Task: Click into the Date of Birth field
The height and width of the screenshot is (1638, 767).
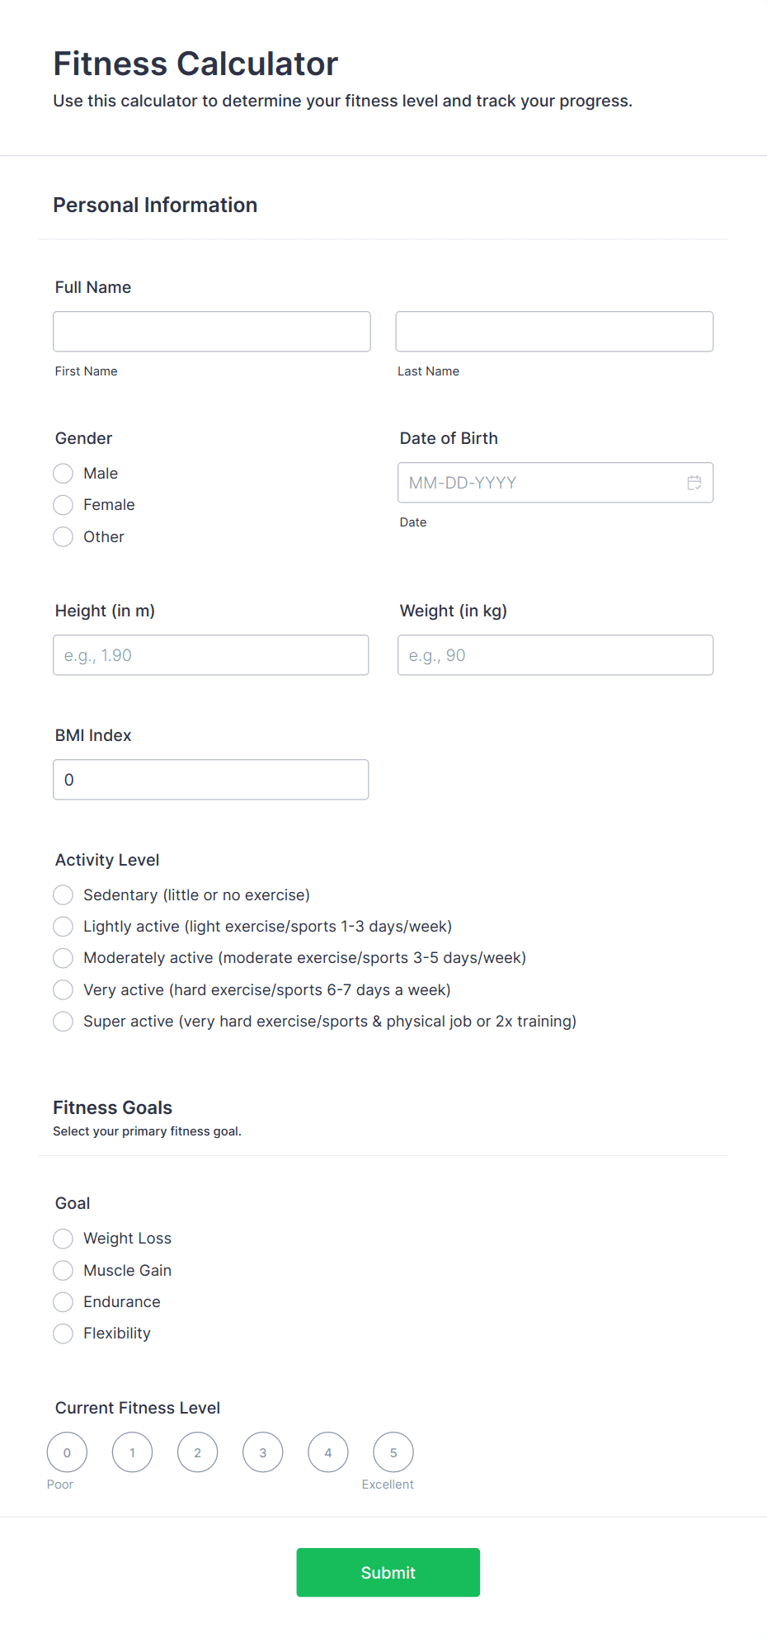Action: click(x=540, y=483)
